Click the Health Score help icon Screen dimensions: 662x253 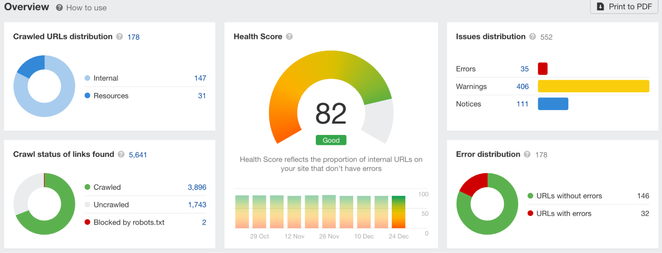point(289,37)
